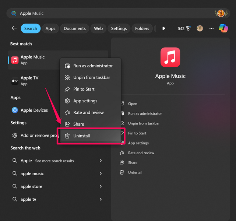Click Rate and review in right pane

141,153
